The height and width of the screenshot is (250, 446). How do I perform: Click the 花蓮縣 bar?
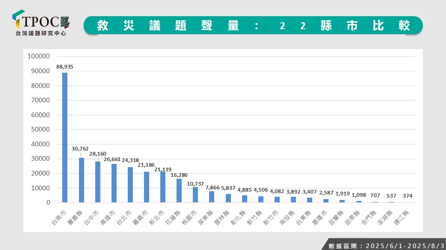pyautogui.click(x=179, y=190)
